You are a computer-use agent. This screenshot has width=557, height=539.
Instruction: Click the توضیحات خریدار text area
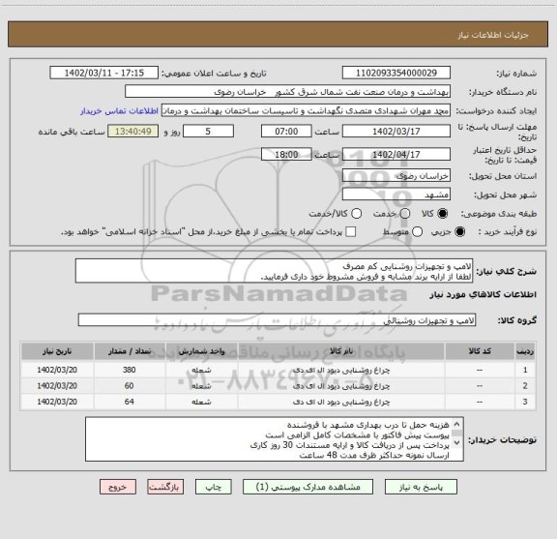coord(275,439)
